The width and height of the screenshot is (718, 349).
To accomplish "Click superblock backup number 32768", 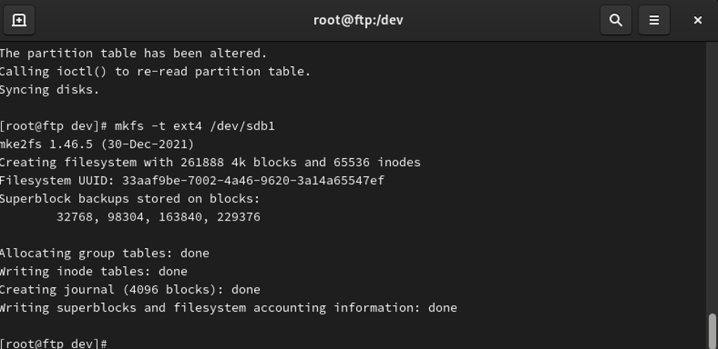I will click(x=75, y=217).
